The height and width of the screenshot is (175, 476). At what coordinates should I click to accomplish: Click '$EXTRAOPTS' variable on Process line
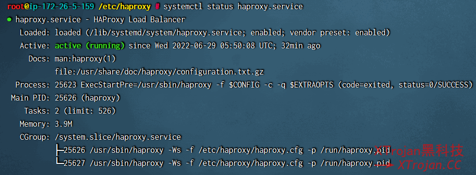pyautogui.click(x=312, y=85)
